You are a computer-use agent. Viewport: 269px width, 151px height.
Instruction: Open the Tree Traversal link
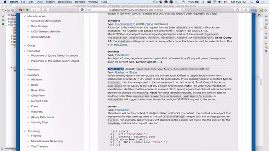(40, 146)
